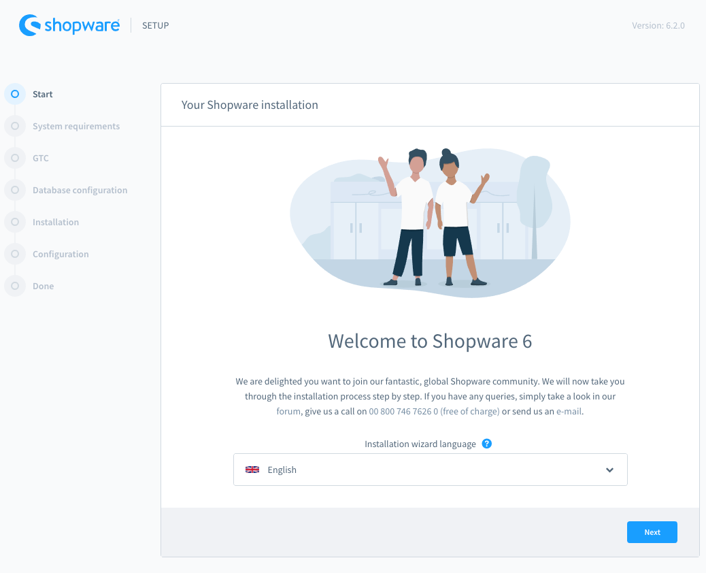Image resolution: width=706 pixels, height=573 pixels.
Task: Click the Database configuration step circle
Action: [15, 190]
